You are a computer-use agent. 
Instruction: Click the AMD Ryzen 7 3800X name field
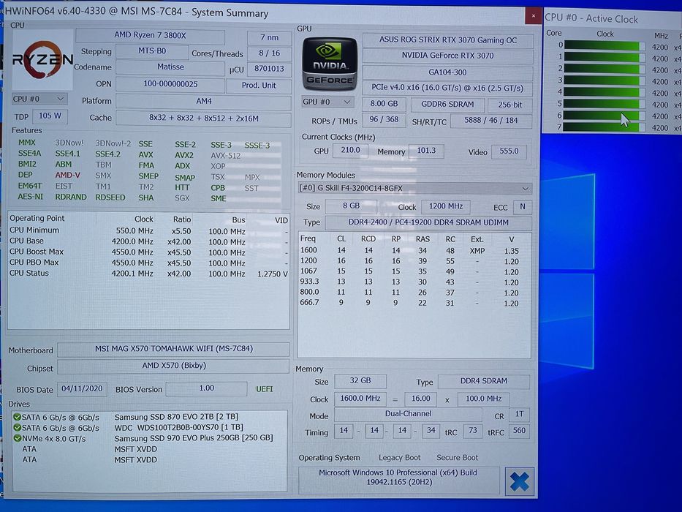[150, 36]
